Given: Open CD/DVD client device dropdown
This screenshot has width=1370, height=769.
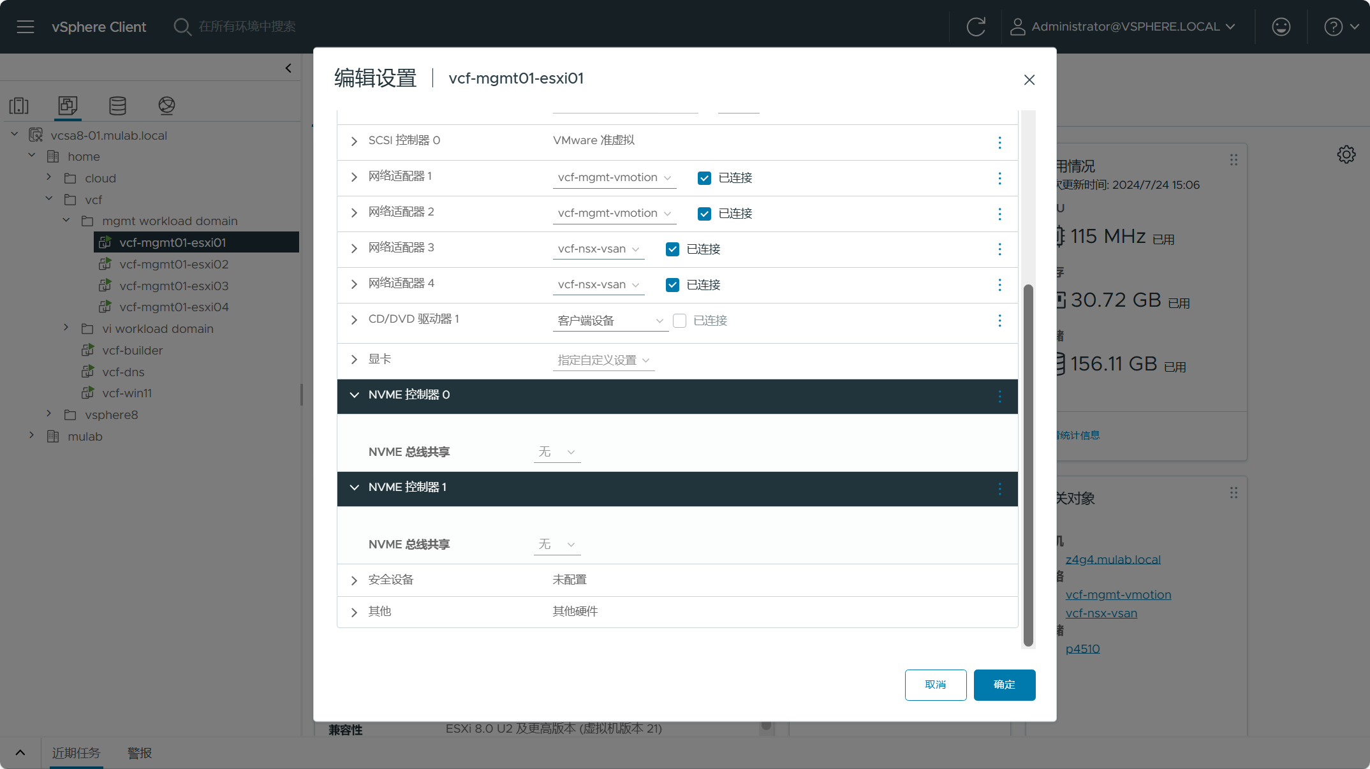Looking at the screenshot, I should coord(610,321).
